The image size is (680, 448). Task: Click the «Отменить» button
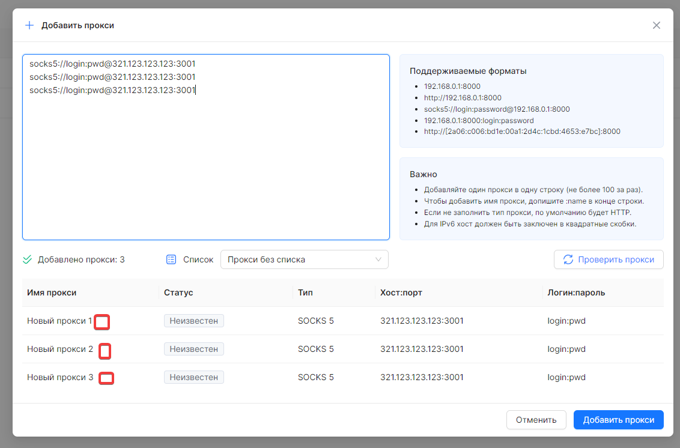pyautogui.click(x=536, y=420)
